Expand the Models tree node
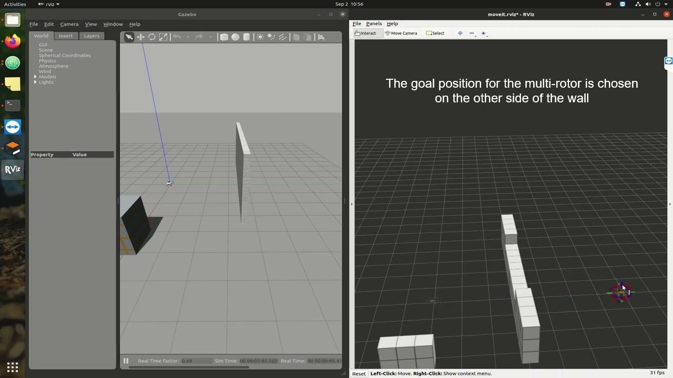Viewport: 673px width, 378px height. 35,77
